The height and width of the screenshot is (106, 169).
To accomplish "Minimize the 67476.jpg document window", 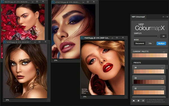I will (x=35, y=42).
